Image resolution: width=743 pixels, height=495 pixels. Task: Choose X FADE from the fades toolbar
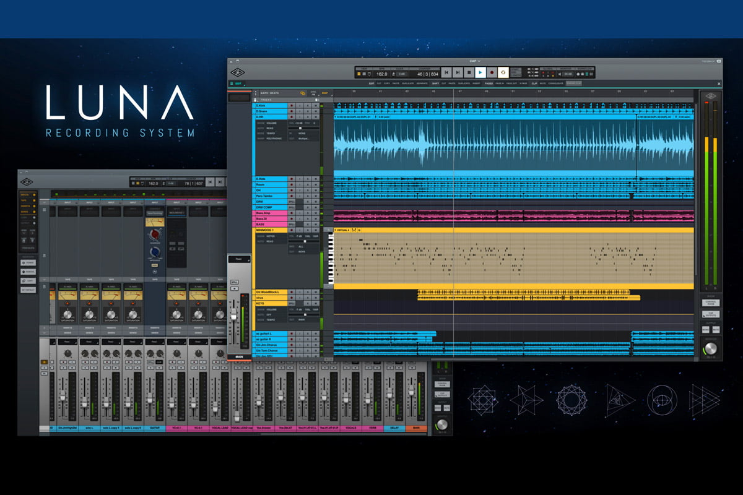click(x=523, y=84)
